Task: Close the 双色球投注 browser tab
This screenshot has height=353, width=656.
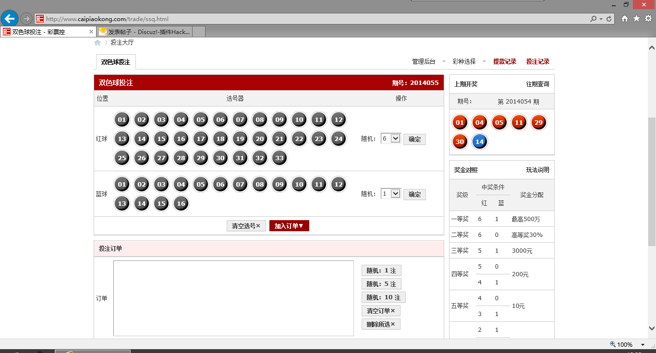Action: 91,32
